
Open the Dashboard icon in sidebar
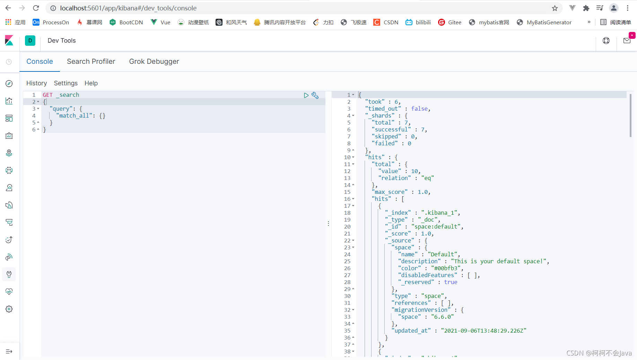[9, 118]
